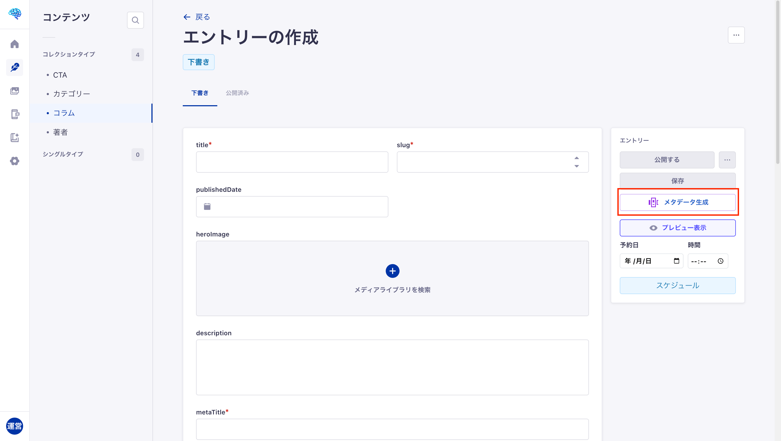Select the CTA collection type
The image size is (781, 441).
coord(60,75)
